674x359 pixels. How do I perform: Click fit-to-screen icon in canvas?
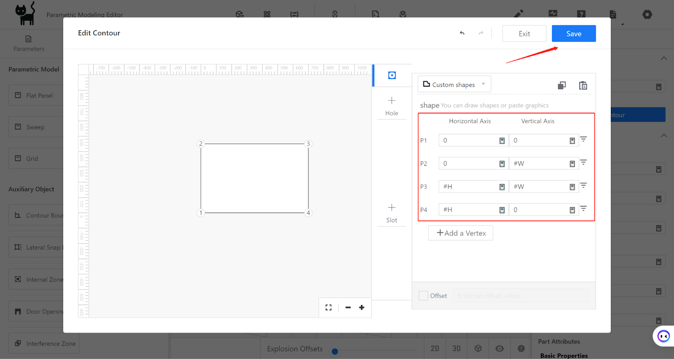click(329, 307)
